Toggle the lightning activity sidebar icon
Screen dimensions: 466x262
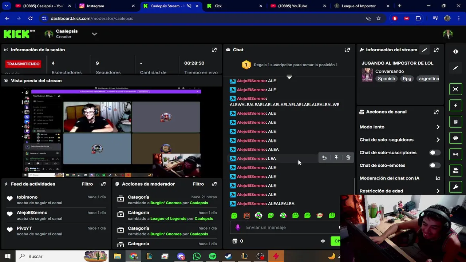(455, 106)
